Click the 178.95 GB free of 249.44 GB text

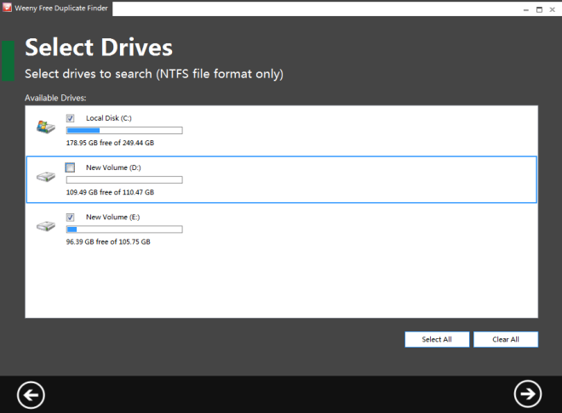coord(110,143)
